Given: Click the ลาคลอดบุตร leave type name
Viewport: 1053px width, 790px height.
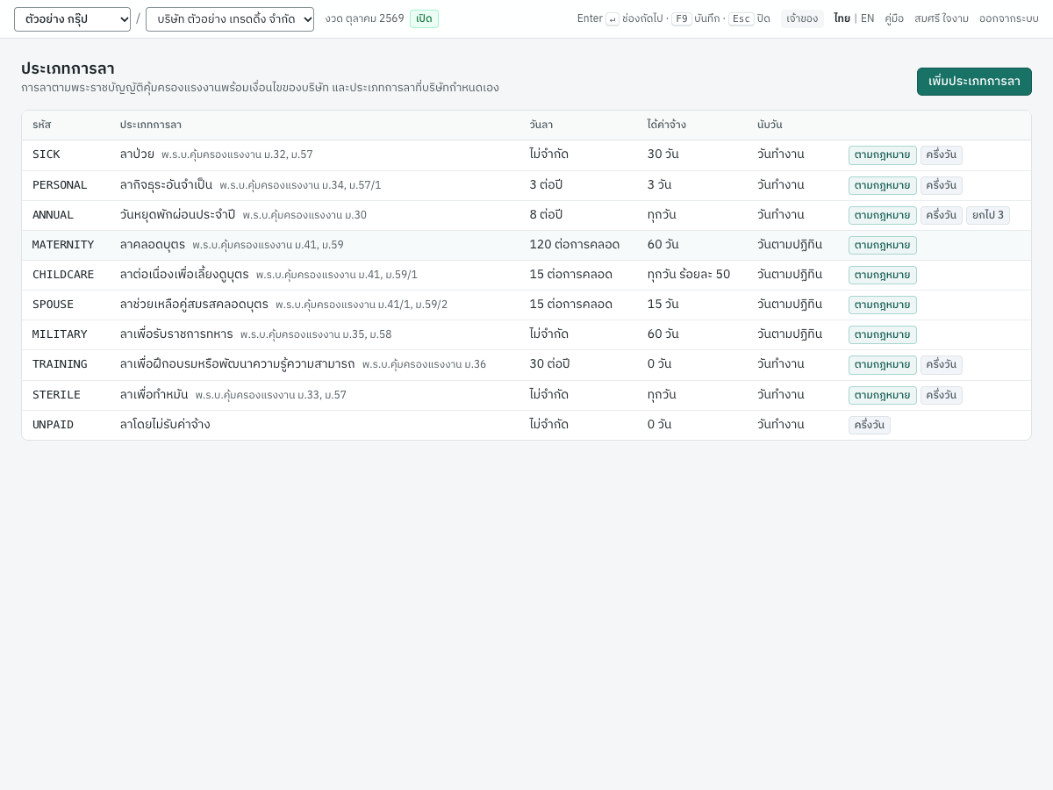Looking at the screenshot, I should click(153, 245).
